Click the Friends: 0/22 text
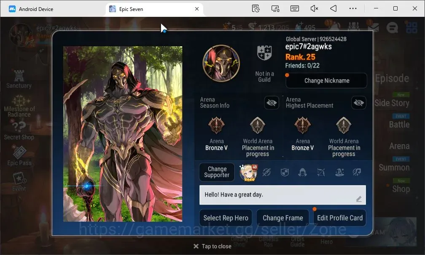The width and height of the screenshot is (425, 255). pos(302,66)
